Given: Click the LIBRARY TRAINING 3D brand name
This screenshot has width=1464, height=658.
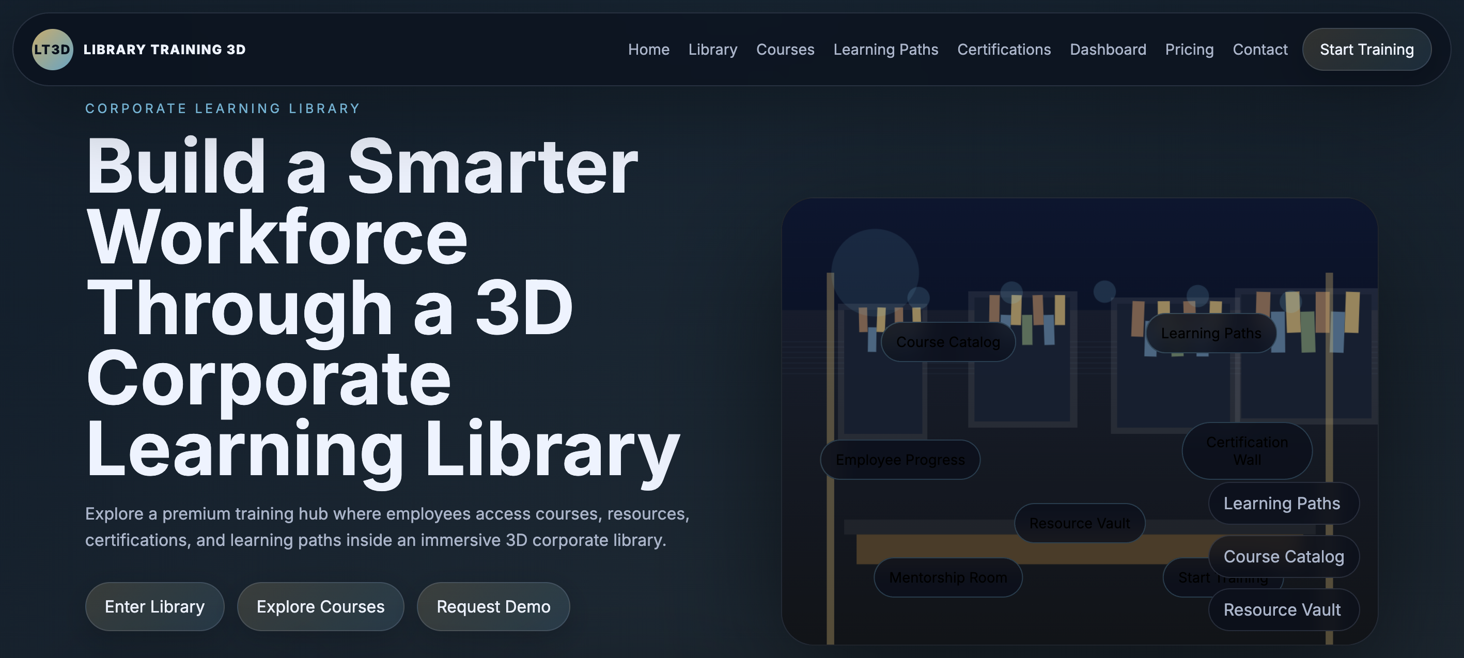Looking at the screenshot, I should point(164,50).
